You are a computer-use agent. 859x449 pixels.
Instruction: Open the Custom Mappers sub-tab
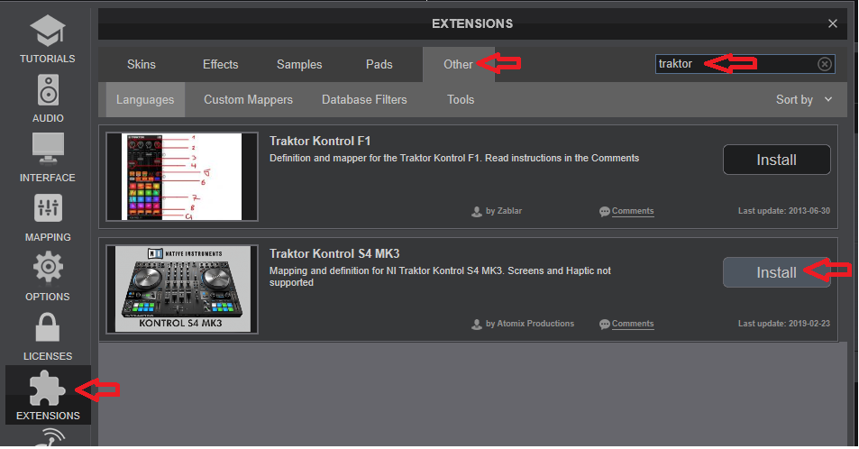(x=248, y=100)
